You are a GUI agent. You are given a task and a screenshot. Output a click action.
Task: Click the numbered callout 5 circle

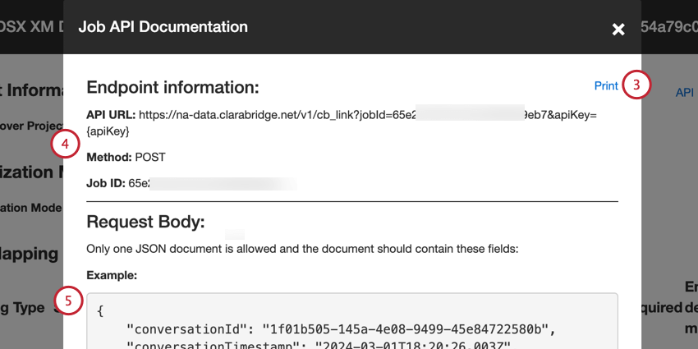tap(68, 301)
